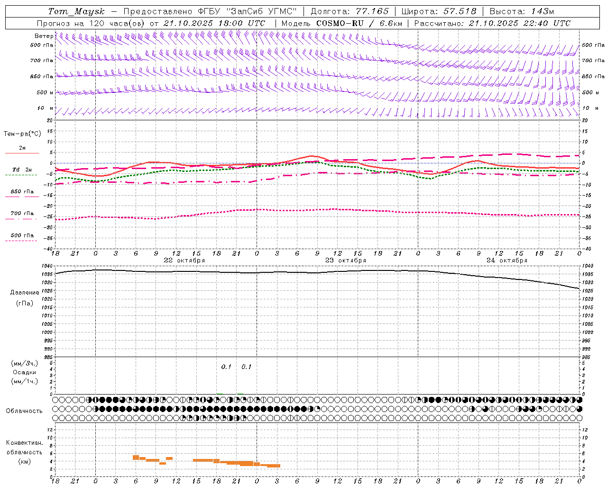Screen dimensions: 607x485
Task: Click the Конвективн. convective cloud label
Action: tap(25, 443)
